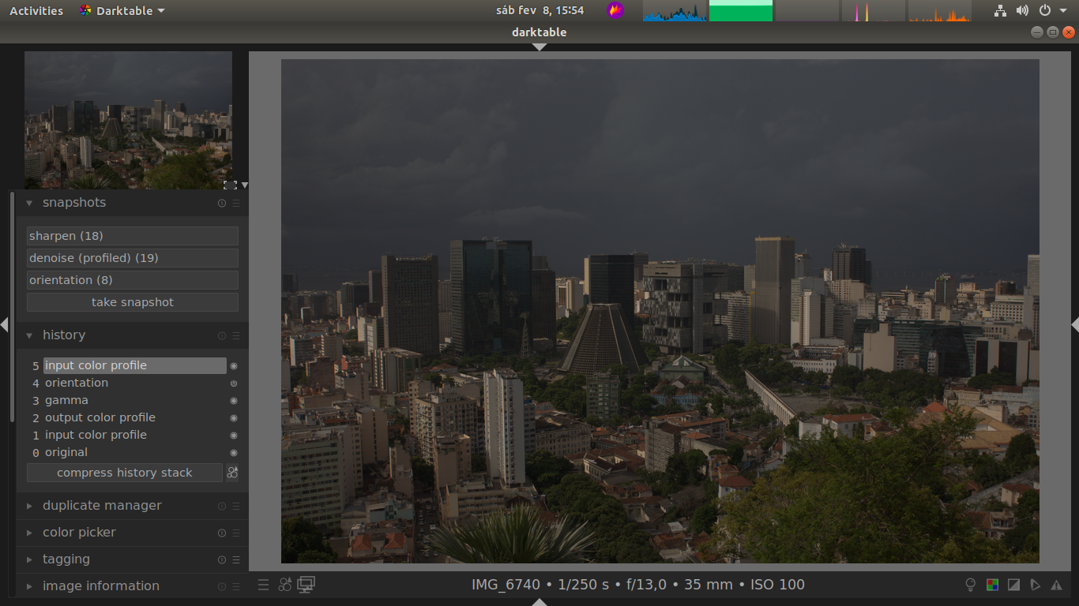The width and height of the screenshot is (1079, 606).
Task: Toggle state icon for output color profile
Action: (234, 418)
